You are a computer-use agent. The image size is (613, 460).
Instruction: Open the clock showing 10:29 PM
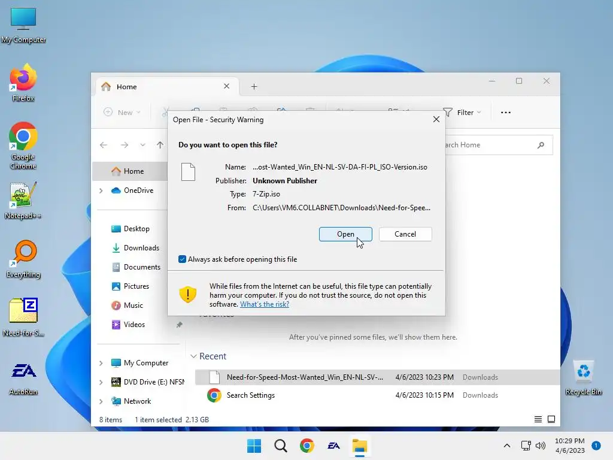pyautogui.click(x=570, y=446)
